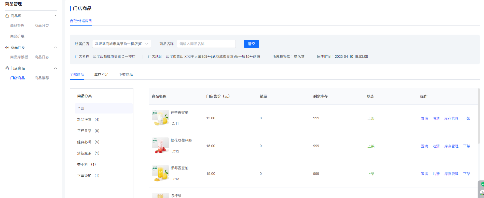Viewport: 484px width, 198px height.
Task: Click 置满 for 椰椰香蜜柚
Action: 424,174
